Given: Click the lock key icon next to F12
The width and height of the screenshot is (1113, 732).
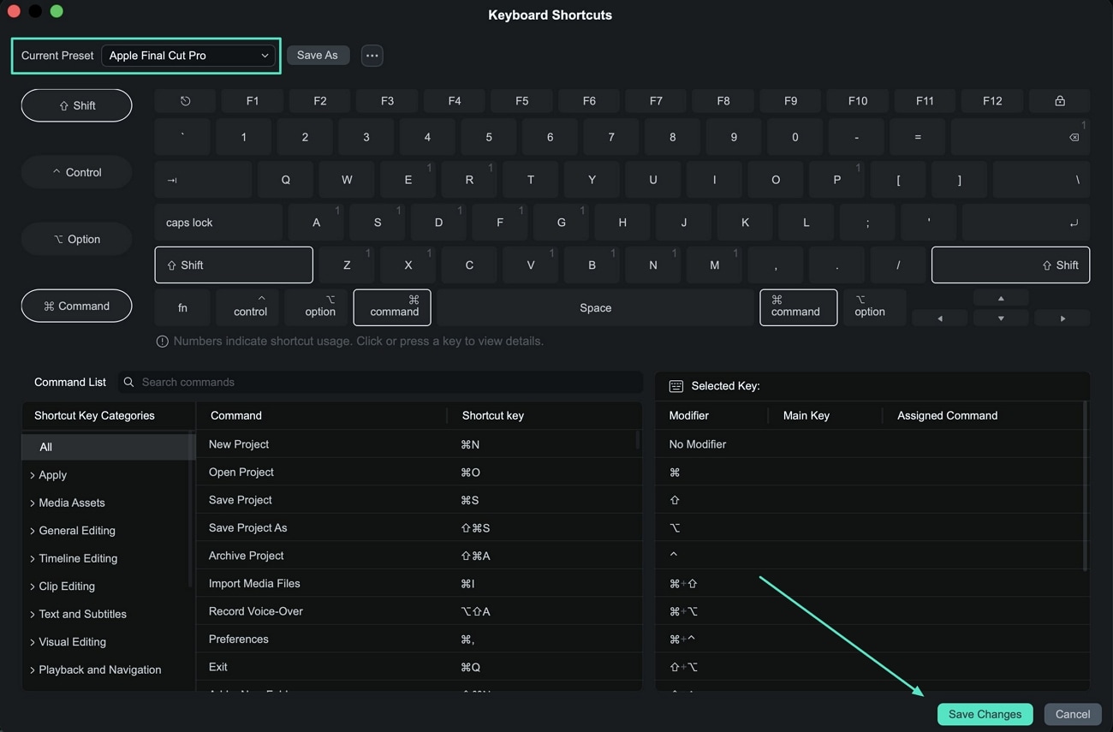Looking at the screenshot, I should click(1059, 101).
